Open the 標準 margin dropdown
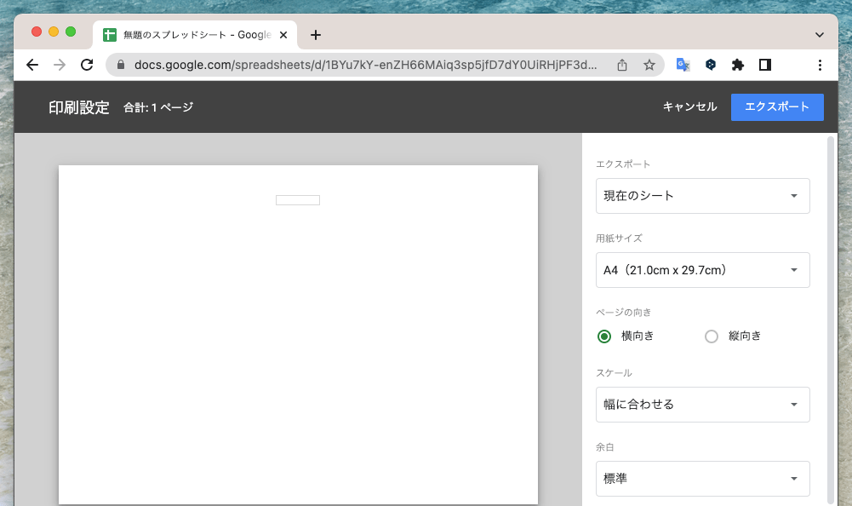The width and height of the screenshot is (852, 506). (x=702, y=478)
